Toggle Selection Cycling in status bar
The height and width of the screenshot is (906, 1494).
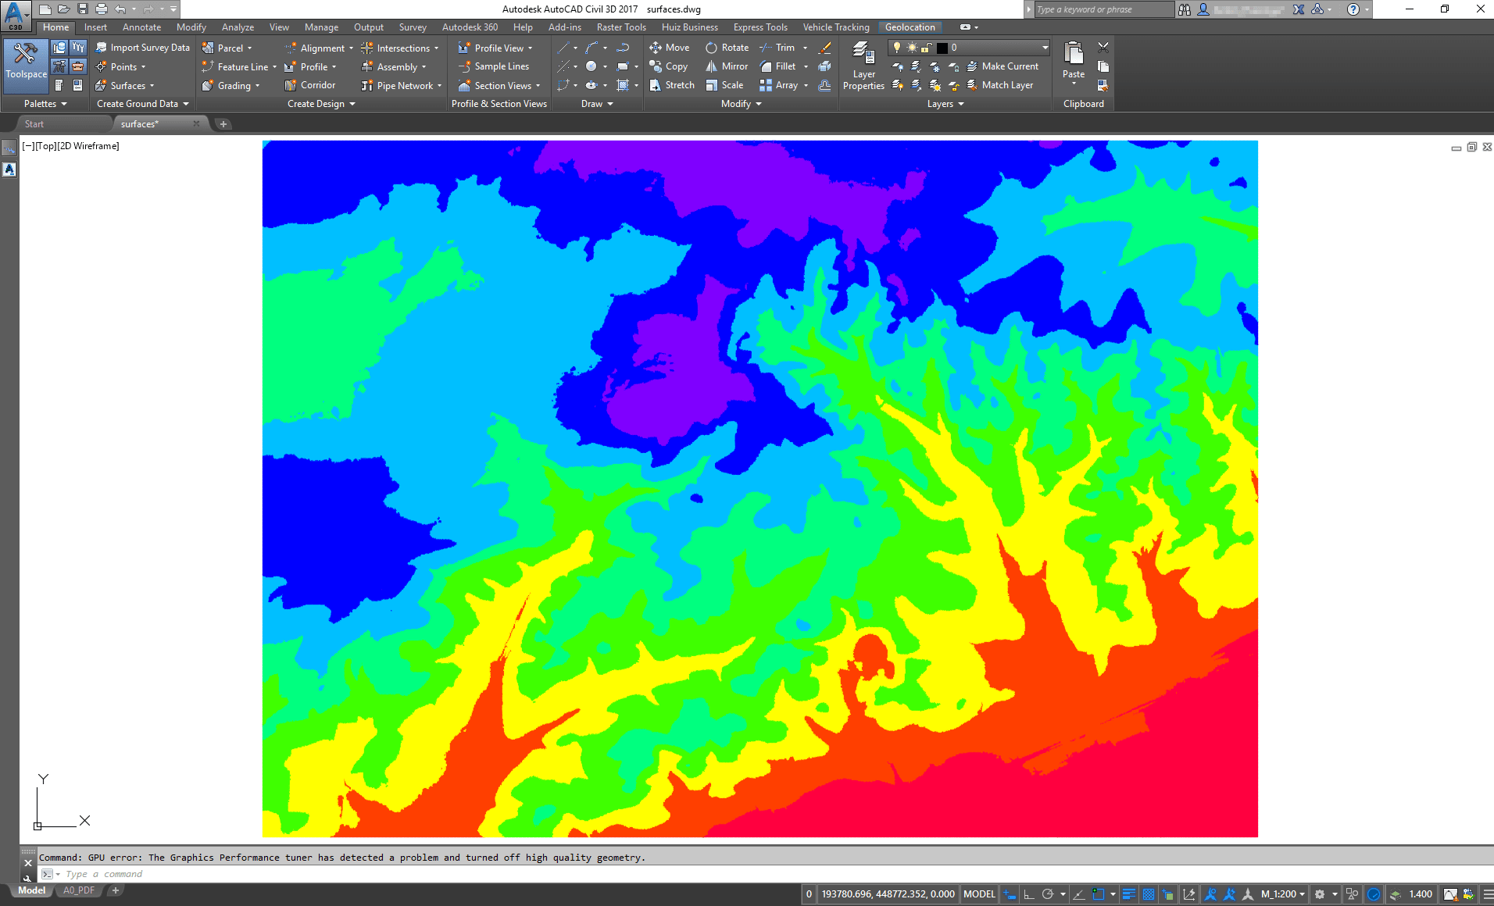coord(1167,894)
